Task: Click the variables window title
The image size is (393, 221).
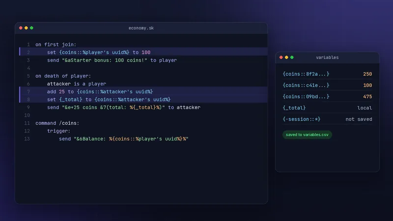Action: [x=327, y=57]
